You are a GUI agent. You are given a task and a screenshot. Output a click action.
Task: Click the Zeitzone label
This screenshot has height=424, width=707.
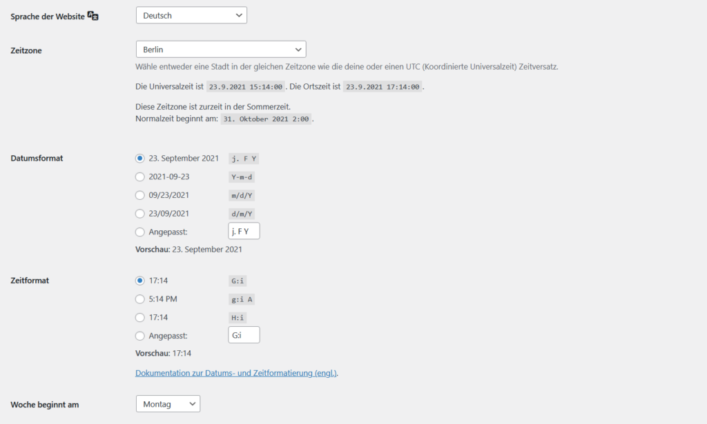pos(26,50)
